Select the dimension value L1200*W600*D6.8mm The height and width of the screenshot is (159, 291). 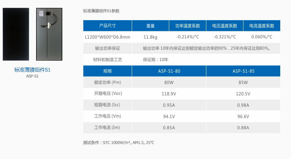click(107, 37)
